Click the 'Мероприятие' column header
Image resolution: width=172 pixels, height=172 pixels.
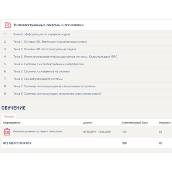(12, 123)
